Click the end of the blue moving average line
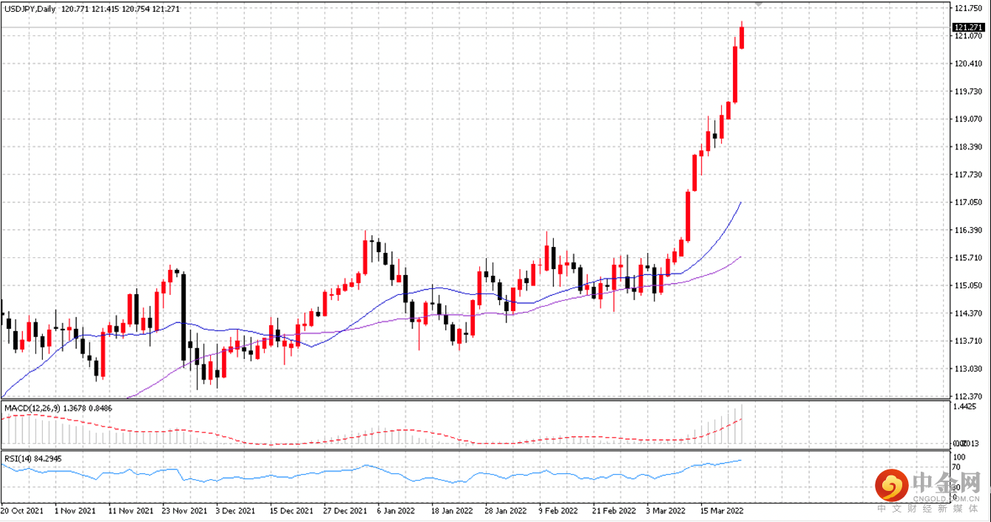The height and width of the screenshot is (522, 991). click(x=740, y=203)
